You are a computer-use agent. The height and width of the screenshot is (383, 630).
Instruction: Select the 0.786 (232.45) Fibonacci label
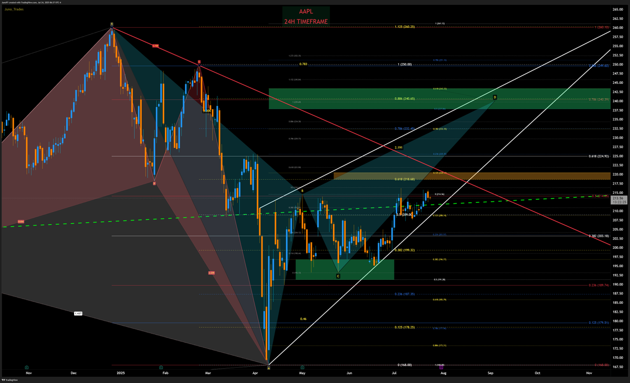pos(405,128)
